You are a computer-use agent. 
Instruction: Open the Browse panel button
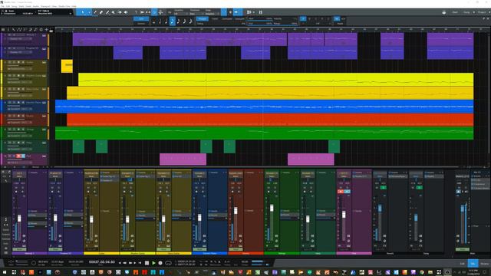(484, 264)
